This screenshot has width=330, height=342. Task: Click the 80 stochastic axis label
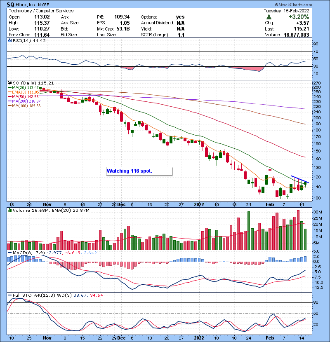coord(316,302)
